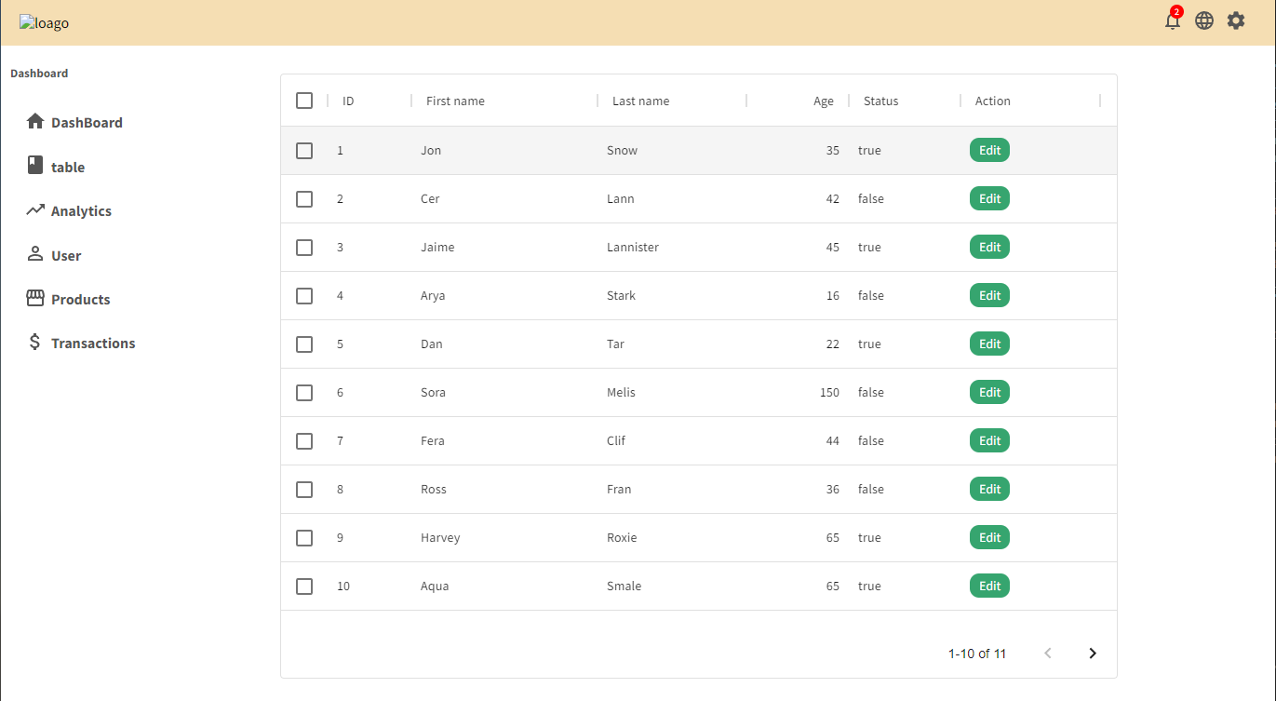
Task: Open the Analytics trend icon
Action: 34,209
